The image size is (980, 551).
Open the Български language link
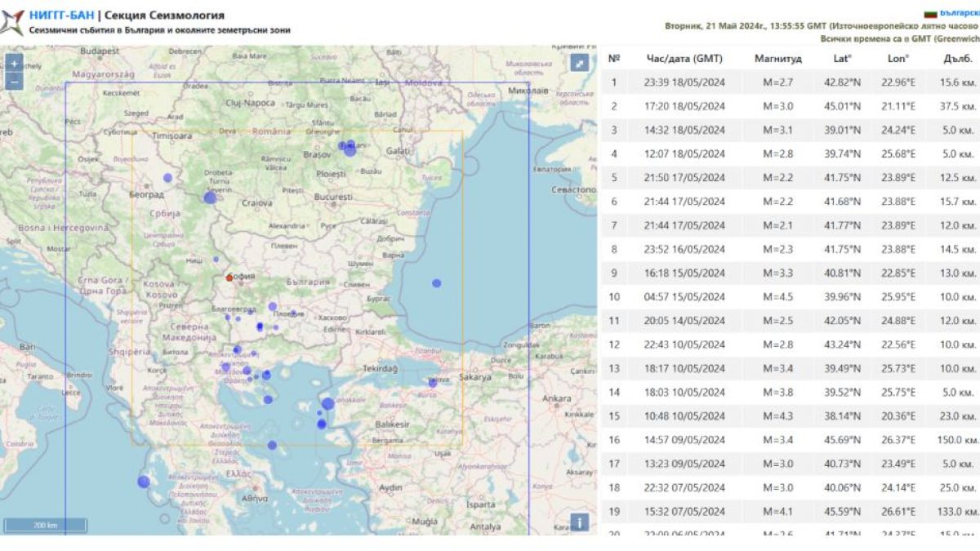tap(959, 13)
